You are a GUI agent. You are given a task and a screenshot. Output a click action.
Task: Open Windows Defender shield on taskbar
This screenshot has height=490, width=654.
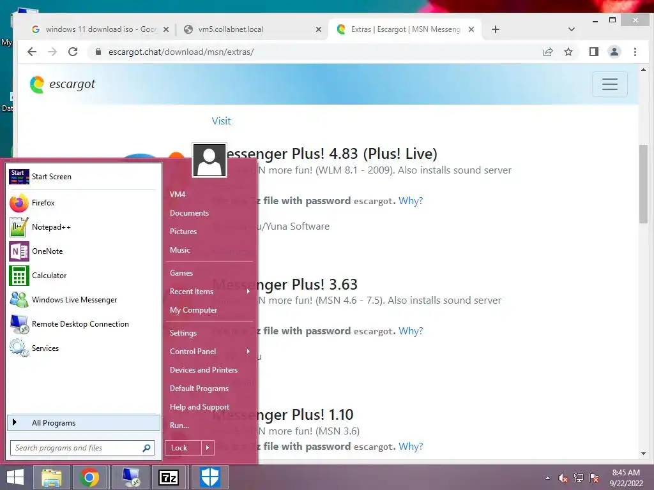209,477
